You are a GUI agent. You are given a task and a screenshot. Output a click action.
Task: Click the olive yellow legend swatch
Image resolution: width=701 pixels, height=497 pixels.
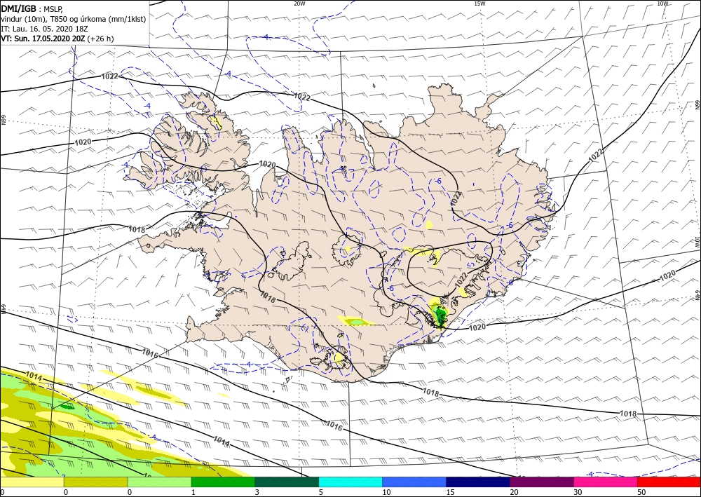[95, 482]
